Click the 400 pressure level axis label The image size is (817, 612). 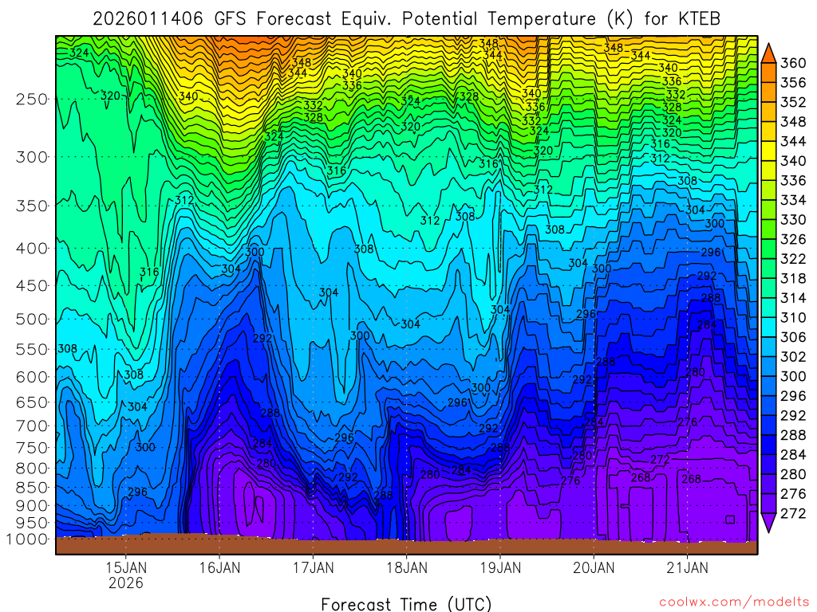31,249
